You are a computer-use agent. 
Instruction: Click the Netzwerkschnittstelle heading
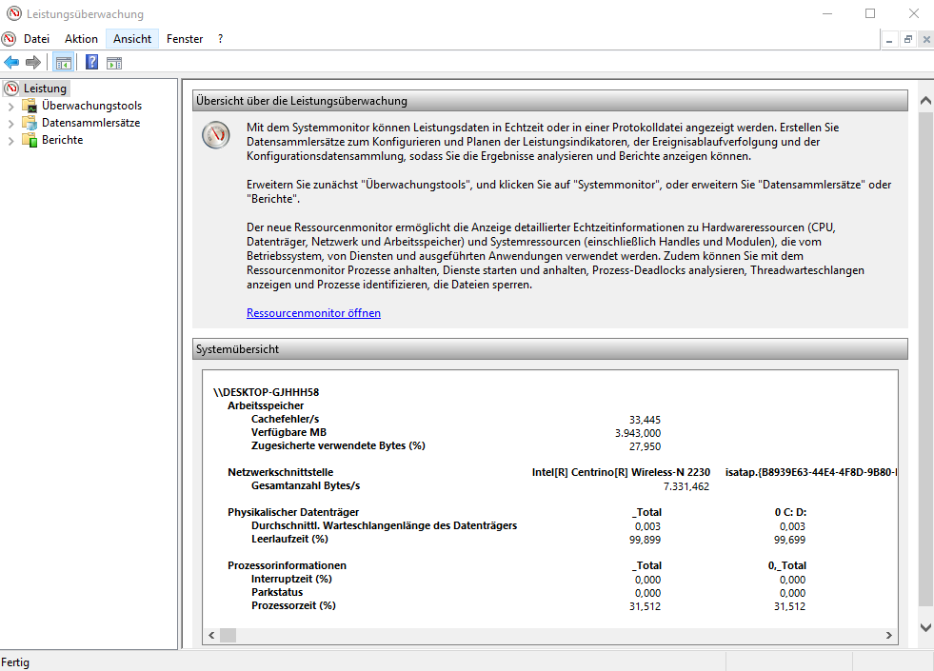(281, 472)
